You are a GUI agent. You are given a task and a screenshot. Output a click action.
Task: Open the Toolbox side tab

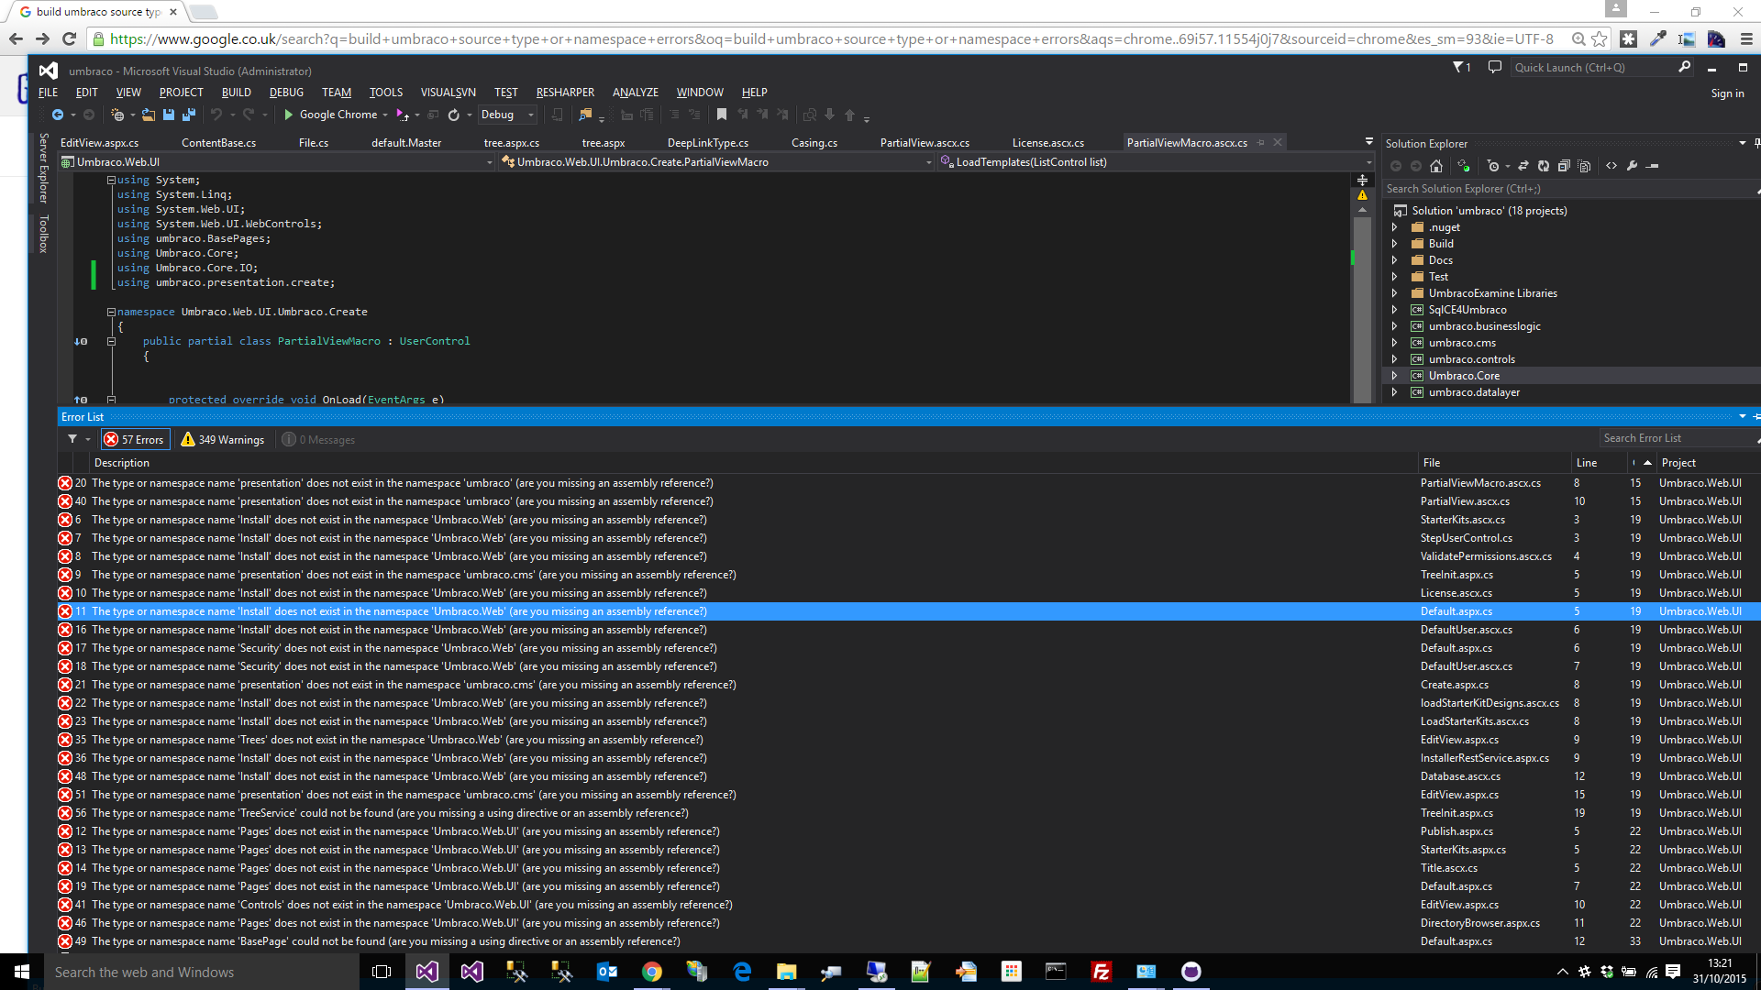(43, 234)
